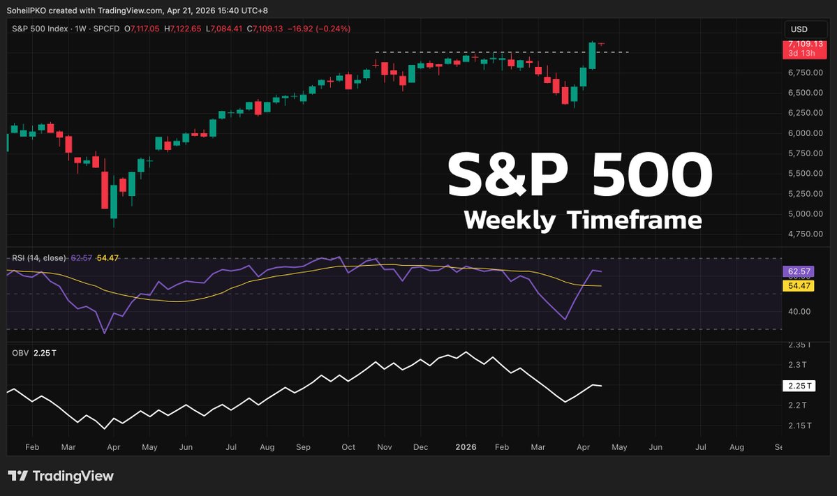The width and height of the screenshot is (837, 496).
Task: Click the 6,500.00 price axis label
Action: (806, 93)
